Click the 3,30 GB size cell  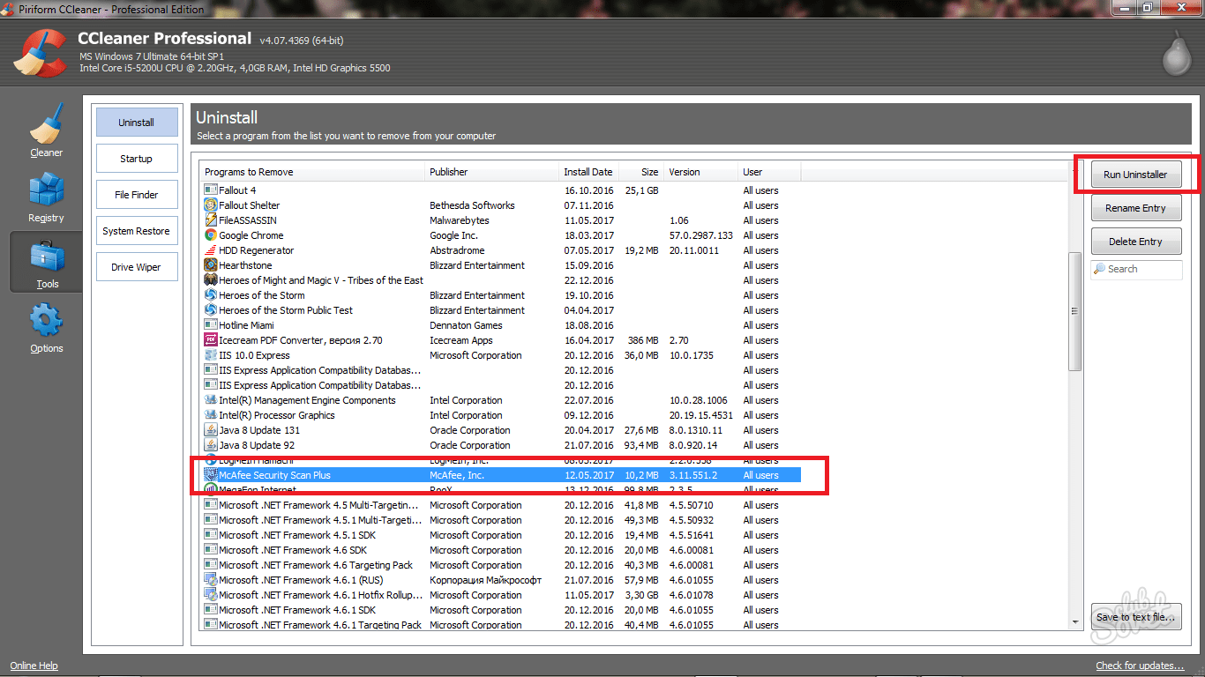pyautogui.click(x=640, y=595)
